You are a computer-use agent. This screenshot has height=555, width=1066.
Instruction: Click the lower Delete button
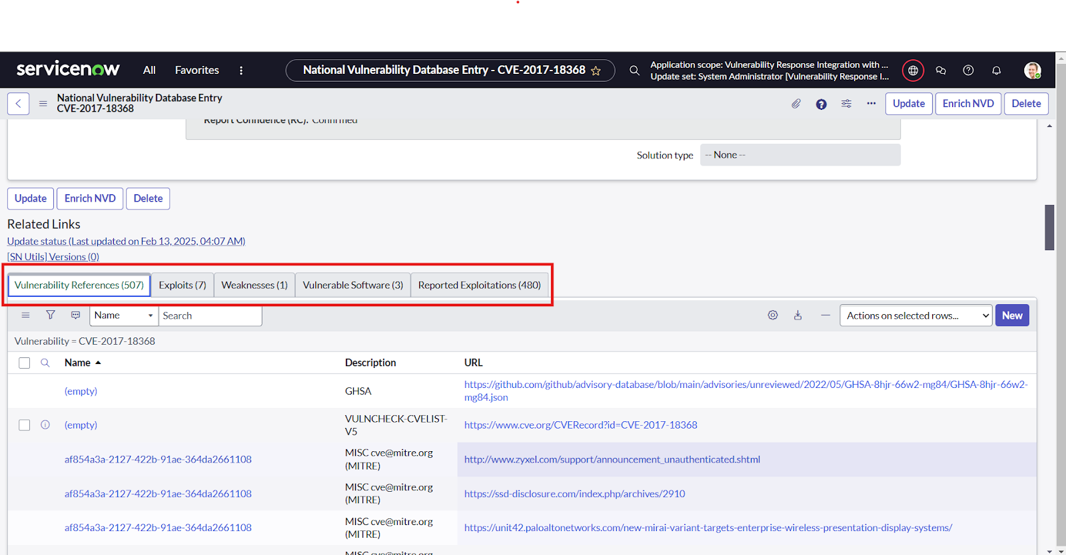[x=148, y=198]
